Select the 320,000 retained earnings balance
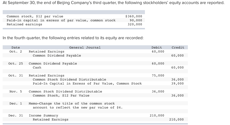The height and width of the screenshot is (125, 230). pyautogui.click(x=135, y=24)
